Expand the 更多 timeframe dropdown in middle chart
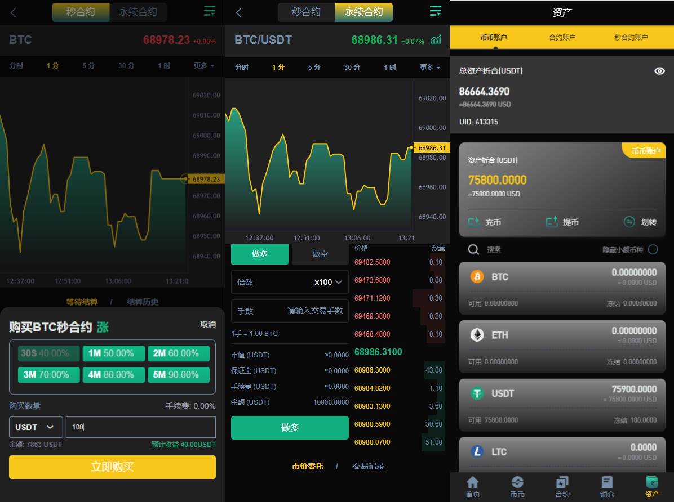The width and height of the screenshot is (674, 502). coord(429,67)
